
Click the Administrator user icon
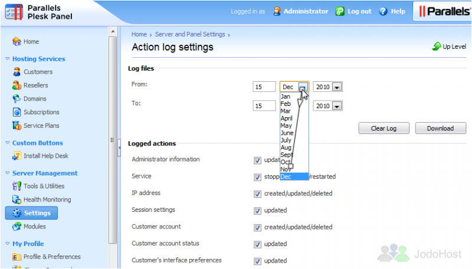click(x=277, y=11)
